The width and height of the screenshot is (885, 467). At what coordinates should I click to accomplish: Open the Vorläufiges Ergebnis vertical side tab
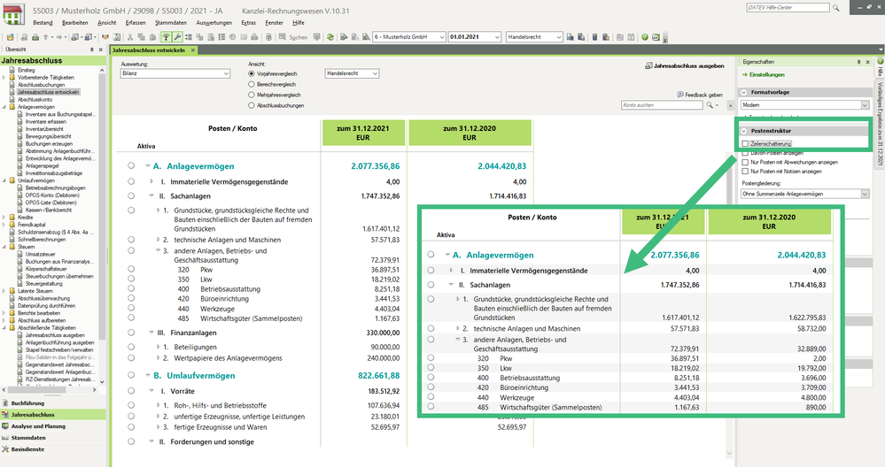click(880, 124)
